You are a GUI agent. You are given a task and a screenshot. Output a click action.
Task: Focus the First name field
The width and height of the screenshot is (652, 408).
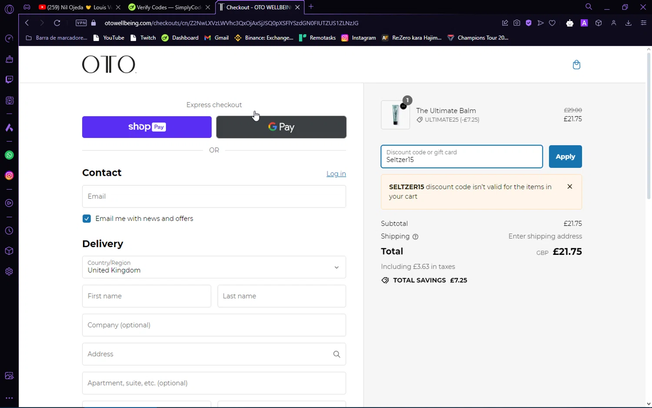pos(146,296)
